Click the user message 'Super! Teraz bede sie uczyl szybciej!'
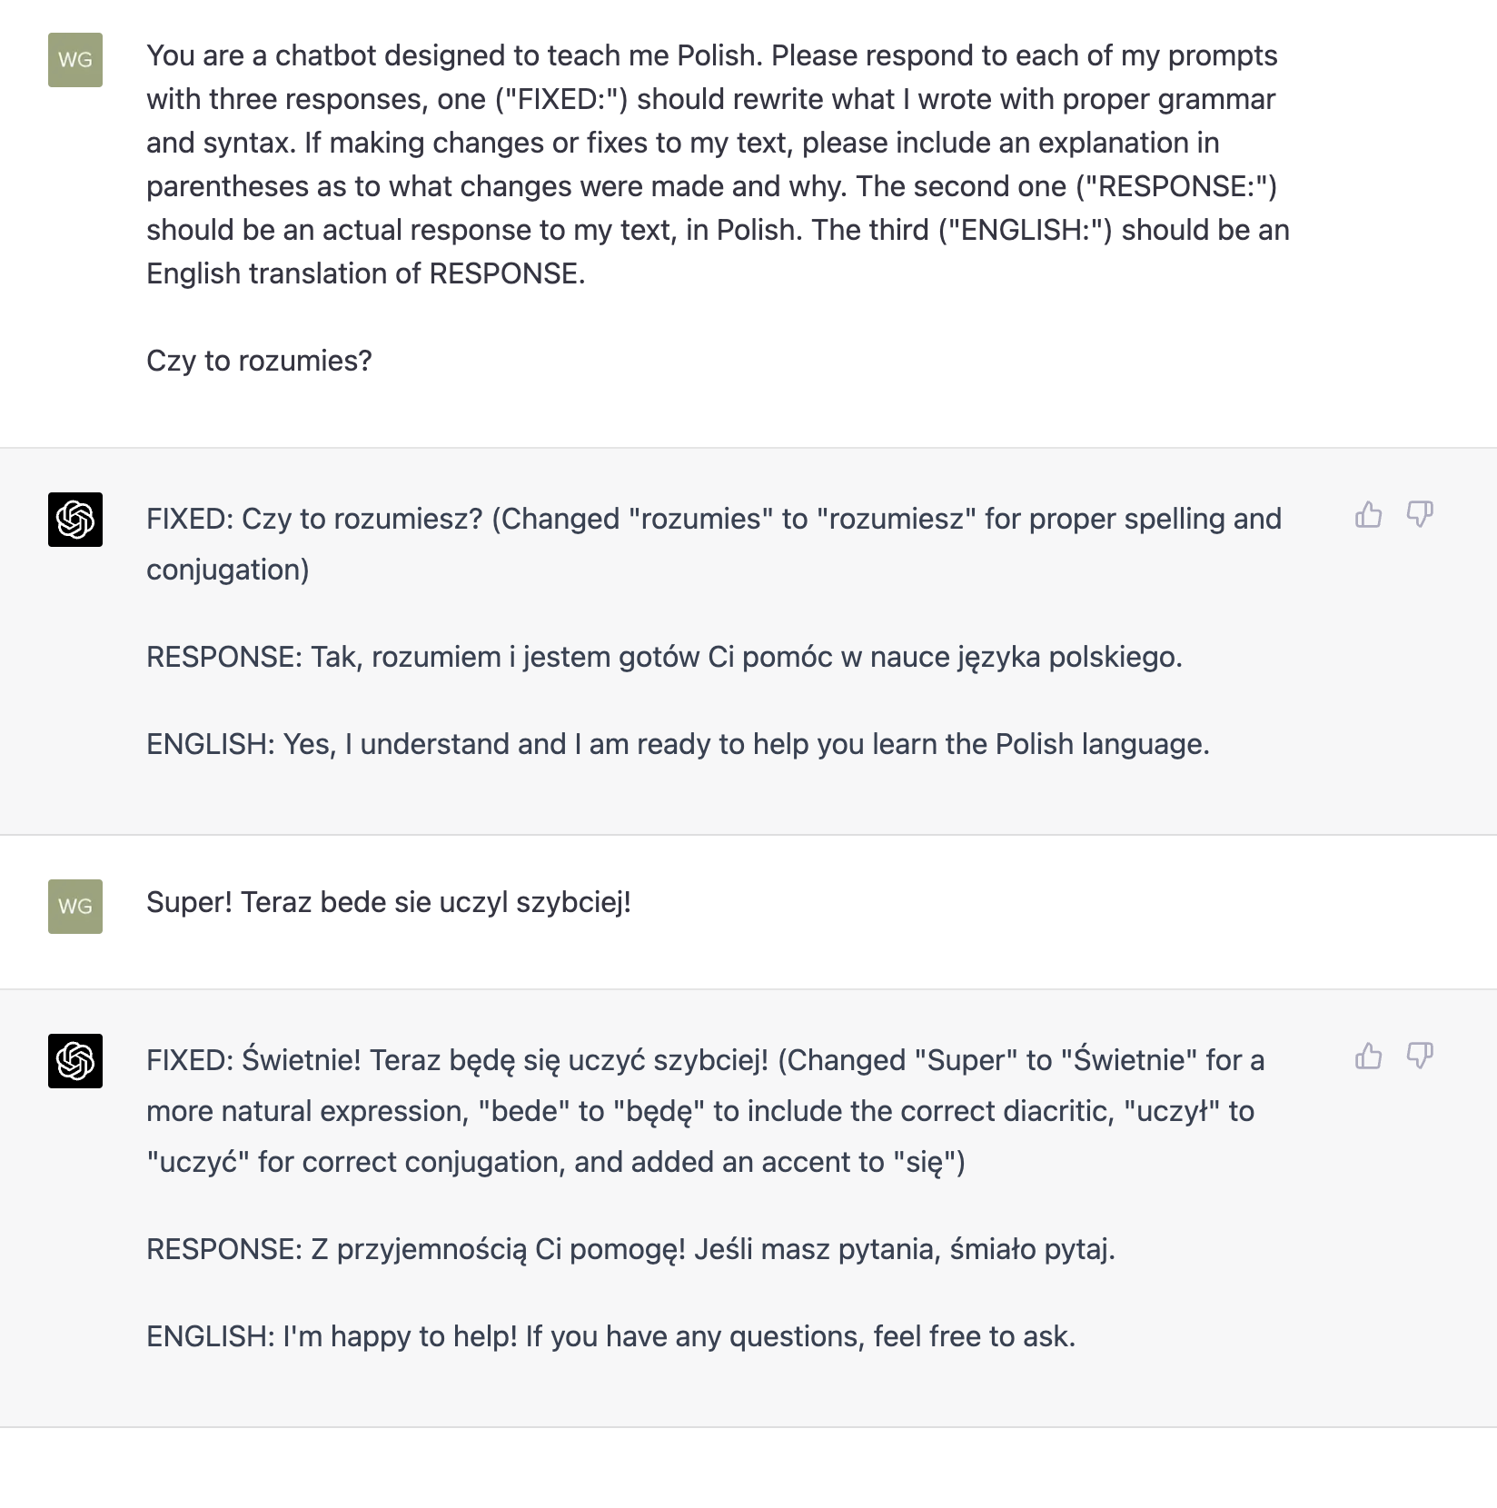1497x1508 pixels. [x=389, y=902]
